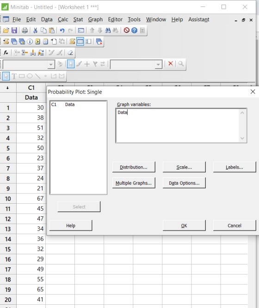Click the Insert Column icon
The image size is (259, 308).
point(33,53)
